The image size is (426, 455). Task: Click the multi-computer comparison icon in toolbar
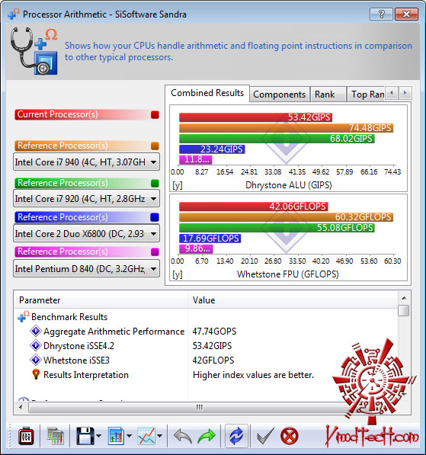pyautogui.click(x=56, y=436)
